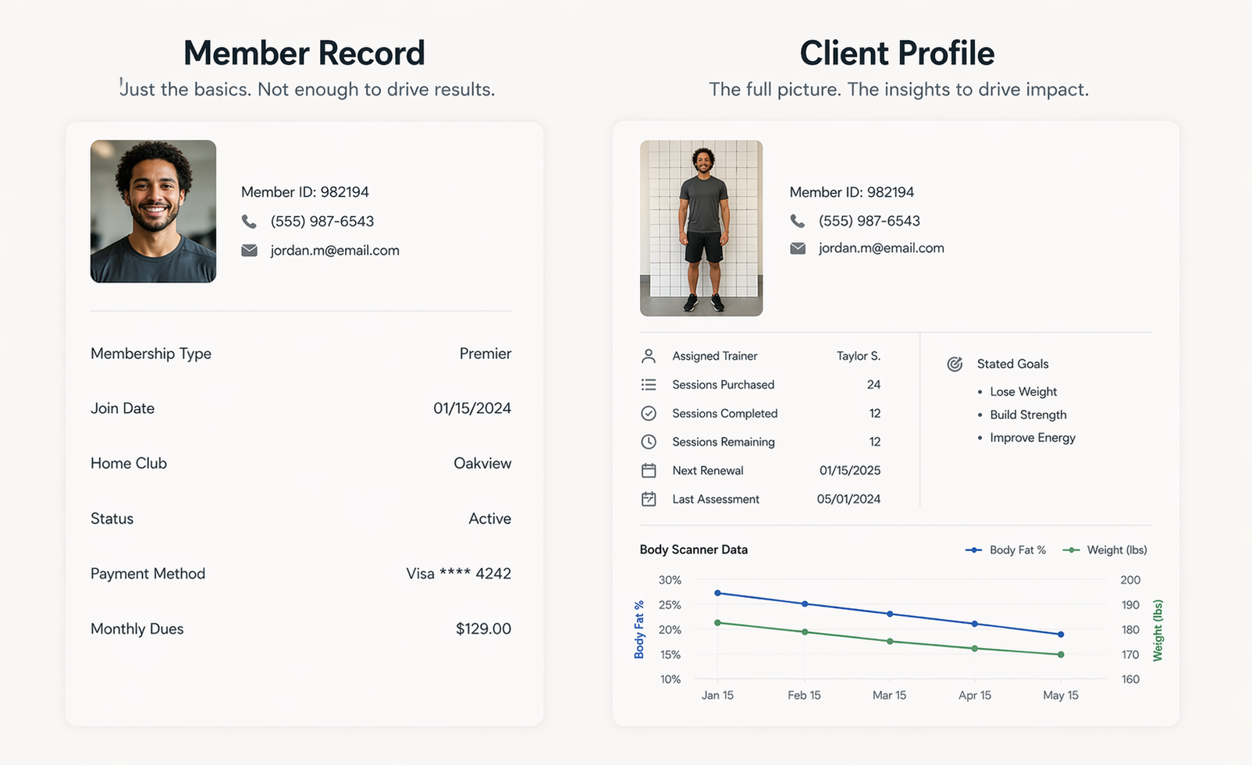This screenshot has height=765, width=1252.
Task: Click the phone icon in Member Record card
Action: coord(249,222)
